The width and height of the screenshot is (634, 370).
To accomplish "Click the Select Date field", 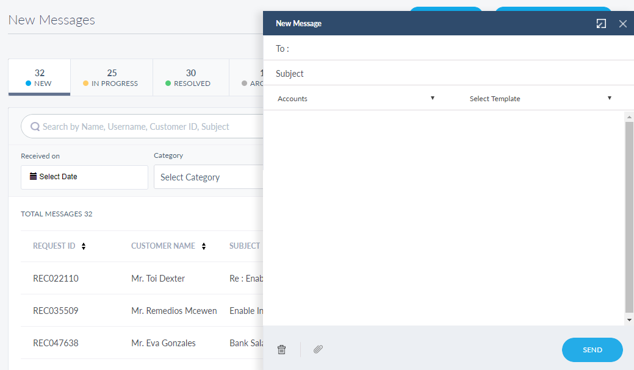I will [x=84, y=177].
